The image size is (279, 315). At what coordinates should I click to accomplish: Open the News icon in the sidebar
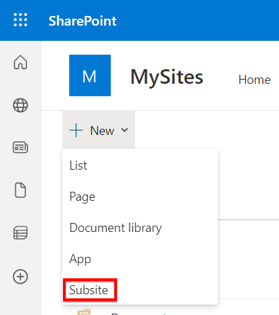20,147
